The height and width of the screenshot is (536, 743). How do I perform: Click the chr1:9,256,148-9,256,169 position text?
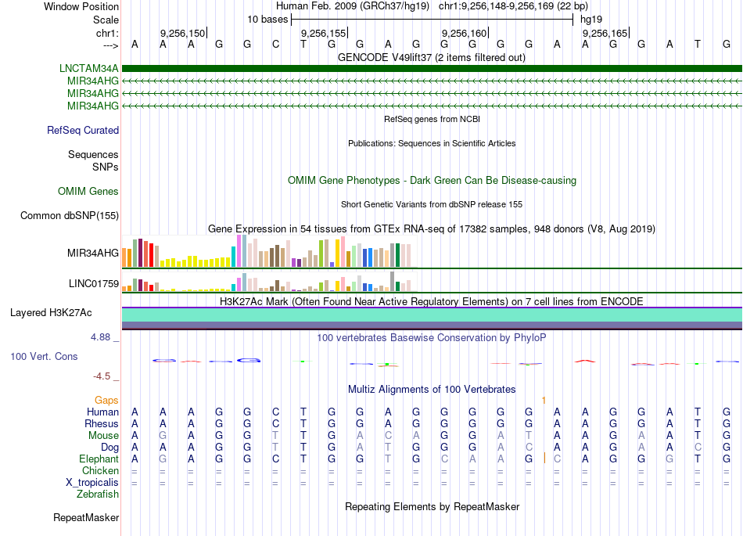click(513, 6)
